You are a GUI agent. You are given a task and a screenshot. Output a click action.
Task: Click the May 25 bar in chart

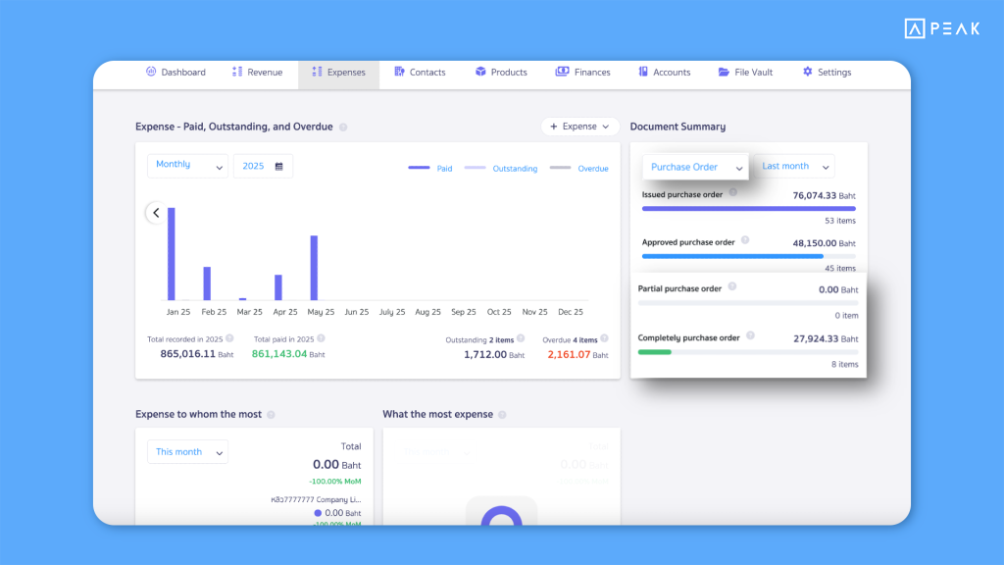(x=314, y=268)
